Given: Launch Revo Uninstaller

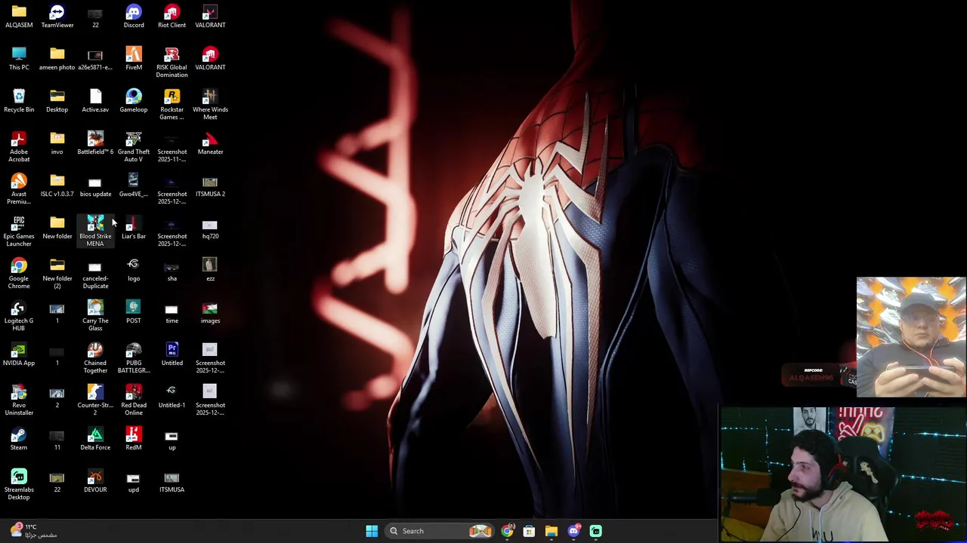Looking at the screenshot, I should coord(19,400).
